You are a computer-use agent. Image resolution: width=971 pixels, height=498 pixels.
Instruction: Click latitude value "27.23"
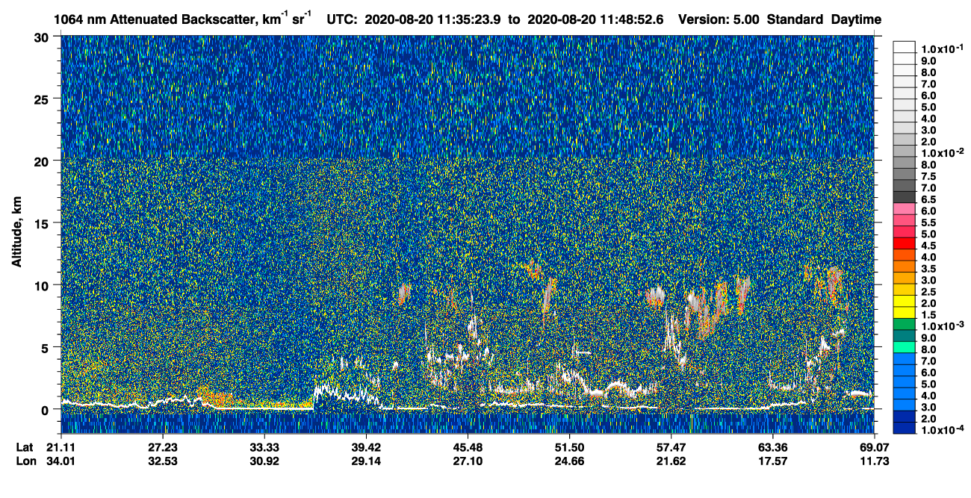pos(163,446)
